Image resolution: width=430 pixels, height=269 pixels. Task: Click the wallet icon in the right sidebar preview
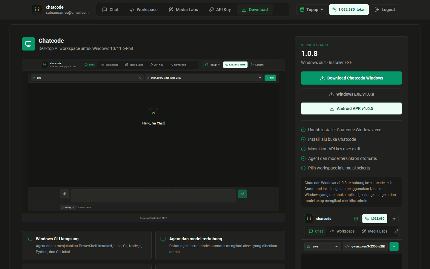pos(356,218)
